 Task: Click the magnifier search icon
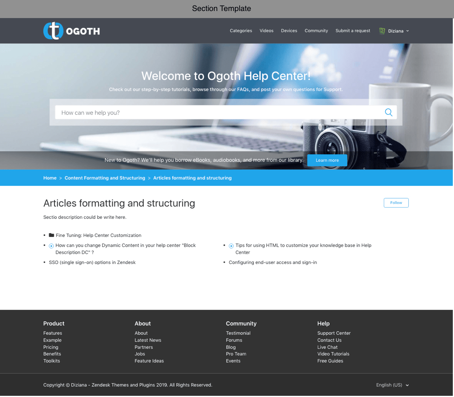click(x=388, y=112)
